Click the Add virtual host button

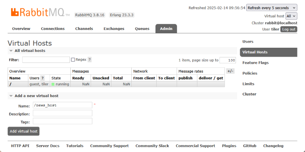click(x=24, y=131)
